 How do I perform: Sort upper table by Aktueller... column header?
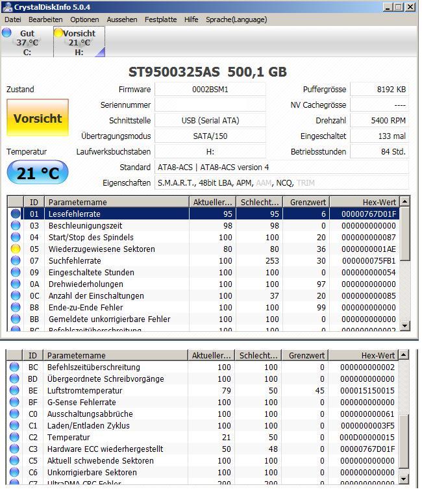213,202
